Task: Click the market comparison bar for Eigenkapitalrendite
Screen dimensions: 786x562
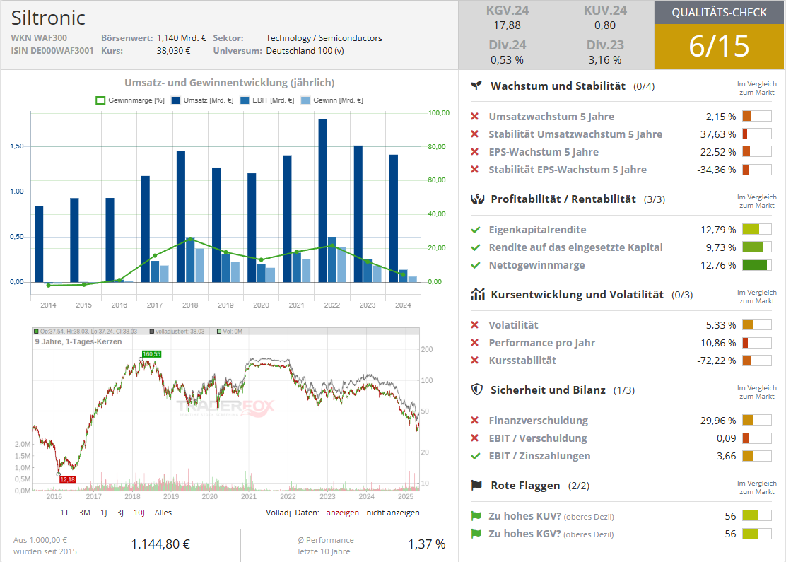Action: pos(757,230)
